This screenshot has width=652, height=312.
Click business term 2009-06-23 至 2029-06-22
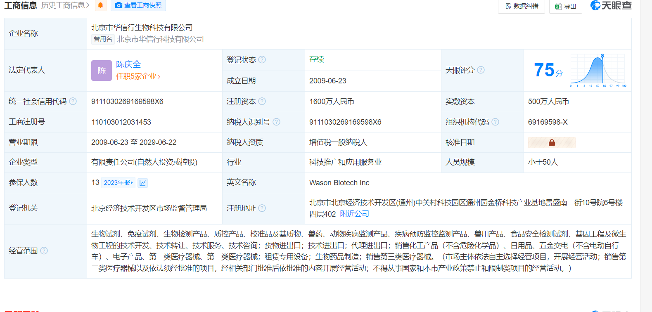(134, 142)
